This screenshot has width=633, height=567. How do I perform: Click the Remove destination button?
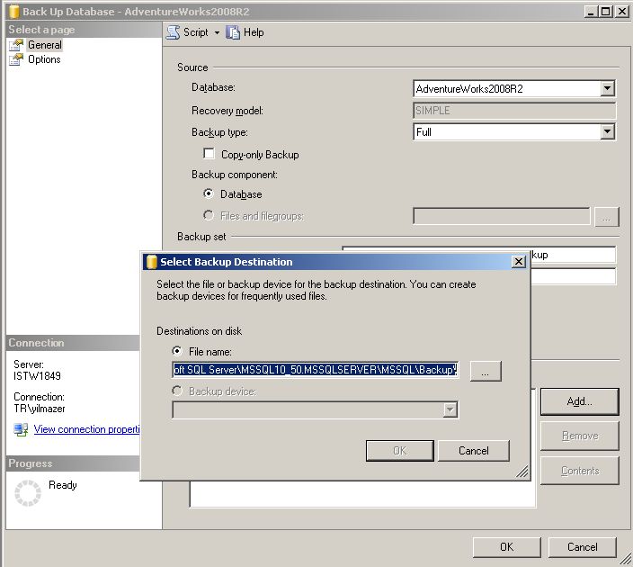[579, 436]
